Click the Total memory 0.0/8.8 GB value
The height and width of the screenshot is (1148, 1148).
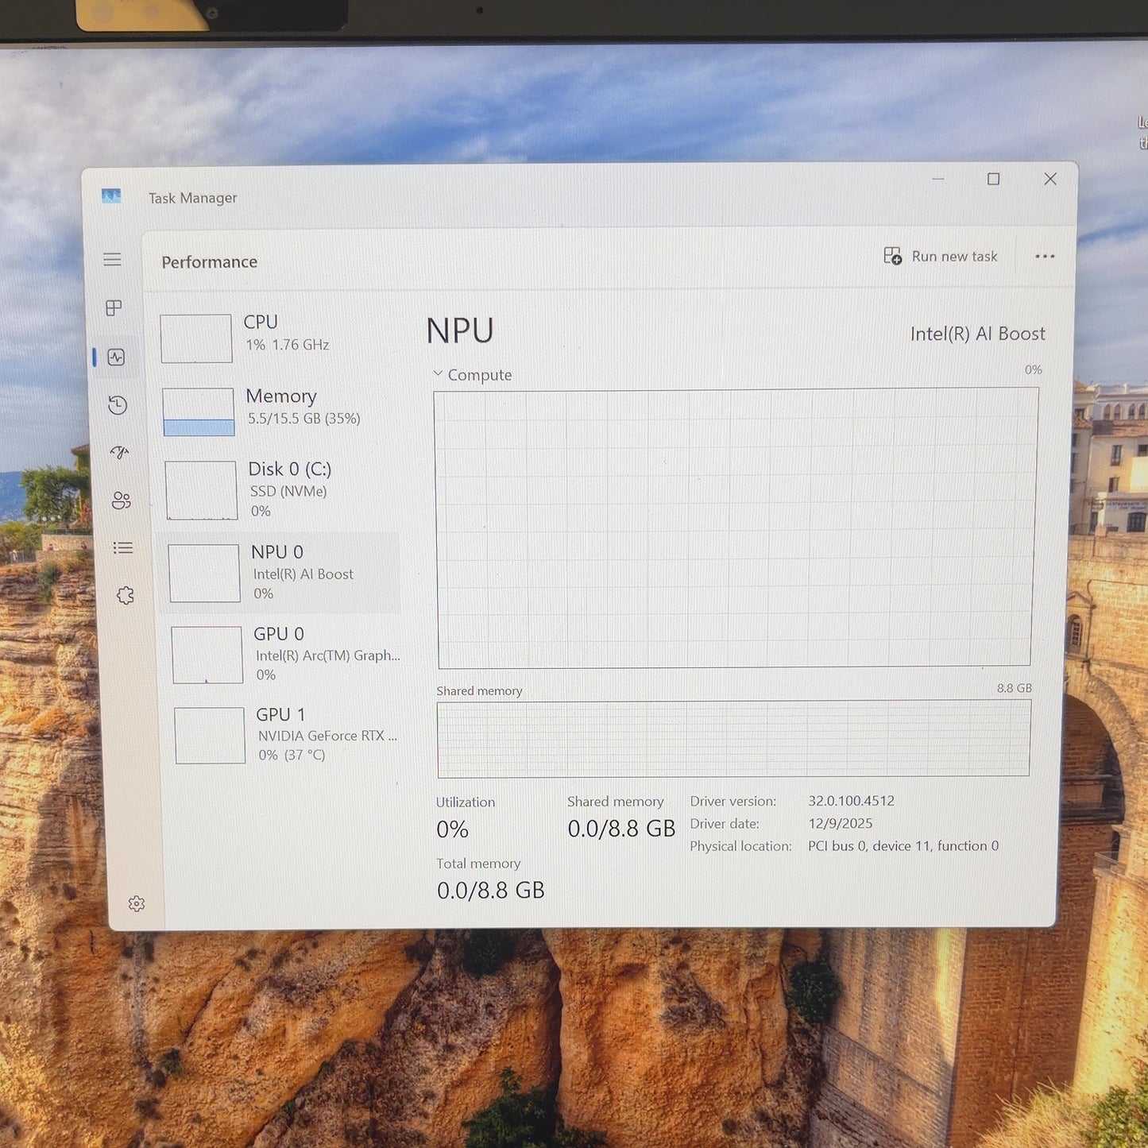click(x=491, y=891)
